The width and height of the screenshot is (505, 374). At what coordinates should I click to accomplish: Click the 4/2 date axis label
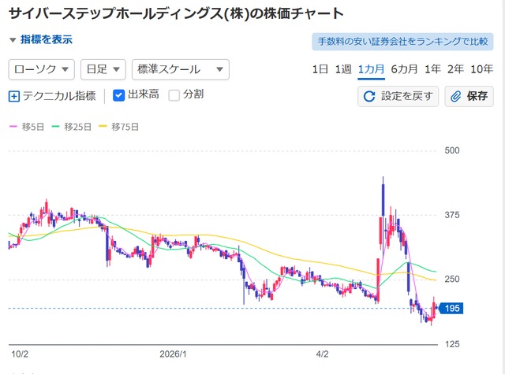(x=322, y=354)
